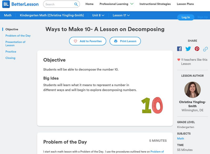Click the BetterLesson BL logo icon
The image size is (210, 154).
(x=6, y=4)
